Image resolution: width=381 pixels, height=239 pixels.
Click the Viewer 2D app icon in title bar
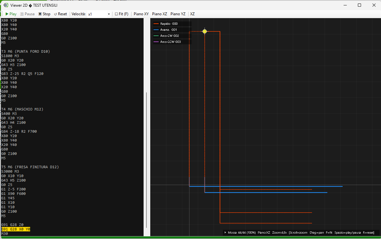click(6, 5)
